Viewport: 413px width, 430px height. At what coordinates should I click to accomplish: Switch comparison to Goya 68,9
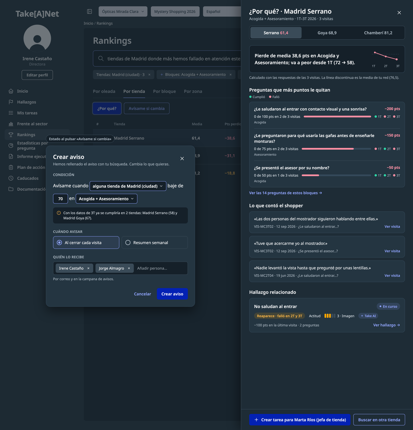click(327, 33)
